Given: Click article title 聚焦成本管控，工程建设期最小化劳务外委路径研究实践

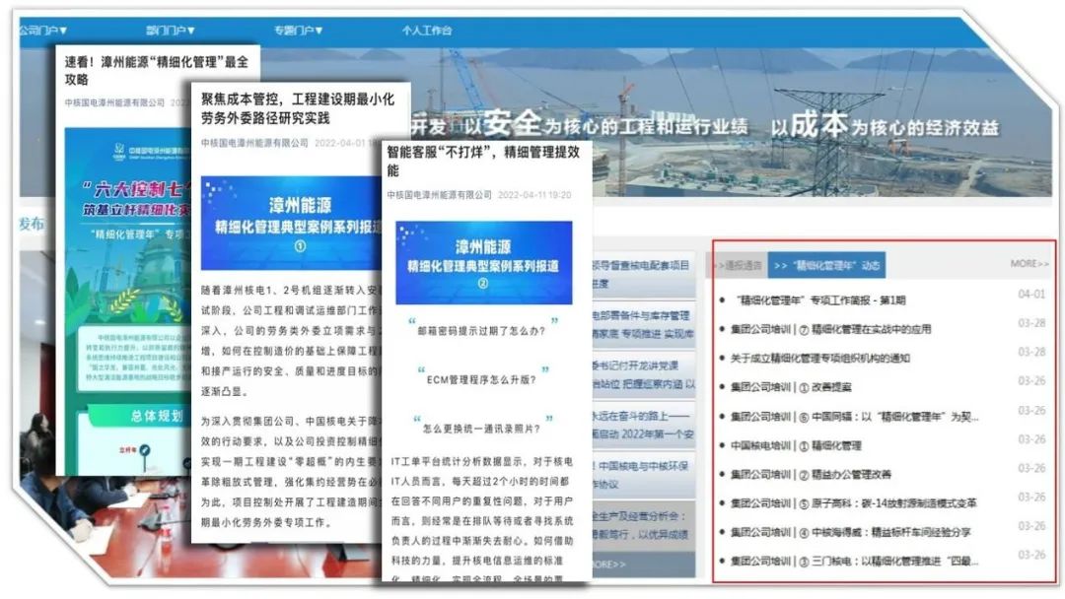Looking at the screenshot, I should [x=298, y=108].
